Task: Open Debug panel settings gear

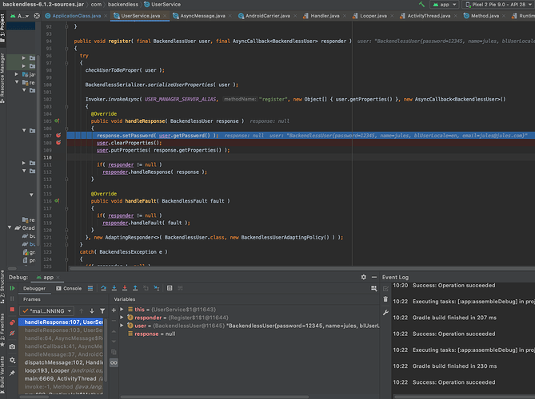Action: [x=364, y=277]
